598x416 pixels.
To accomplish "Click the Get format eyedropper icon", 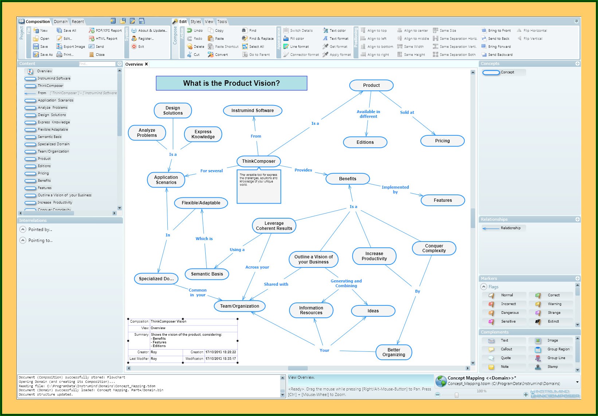I will 325,47.
